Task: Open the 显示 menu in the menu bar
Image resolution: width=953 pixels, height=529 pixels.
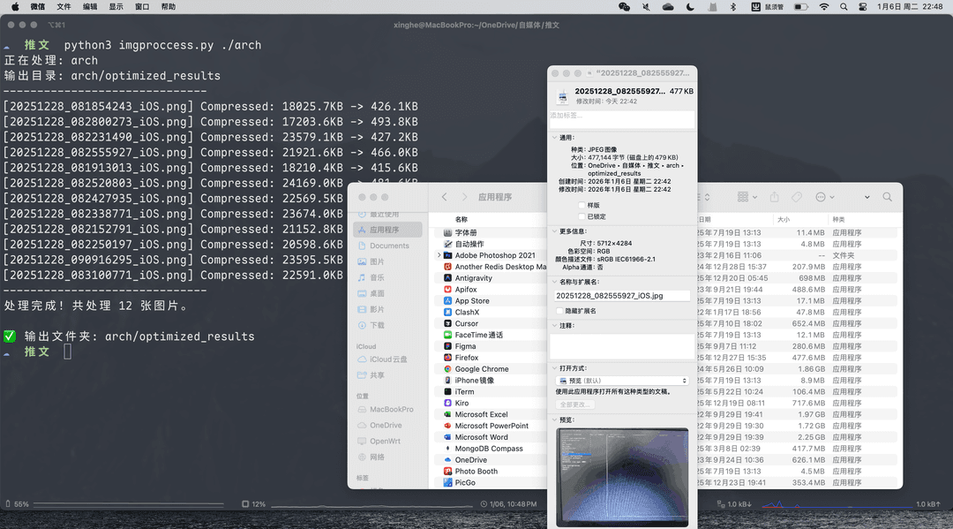Action: pos(116,7)
